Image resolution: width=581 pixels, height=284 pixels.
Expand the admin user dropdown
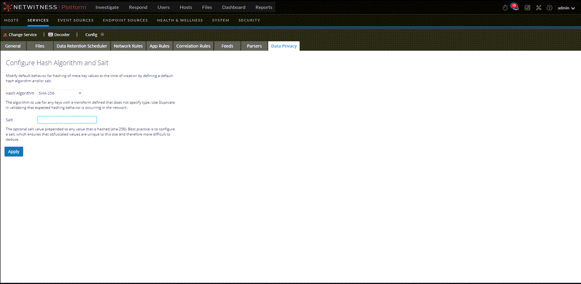click(x=566, y=8)
